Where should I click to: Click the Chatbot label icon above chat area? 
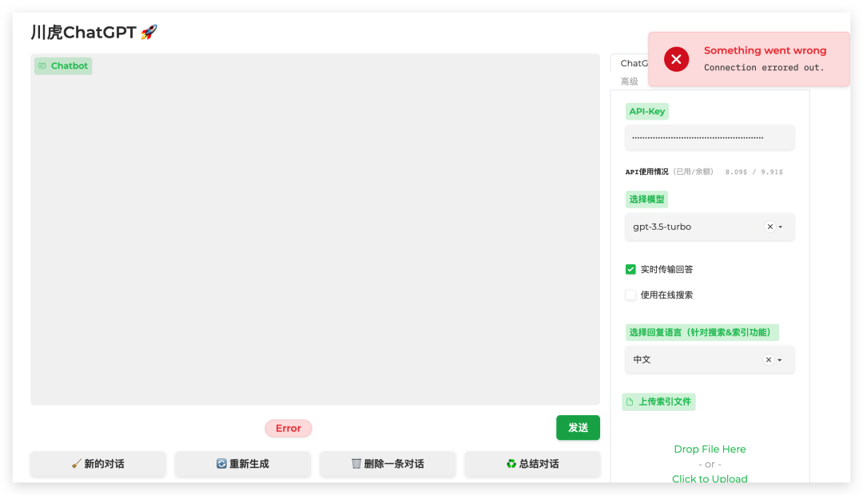tap(43, 65)
